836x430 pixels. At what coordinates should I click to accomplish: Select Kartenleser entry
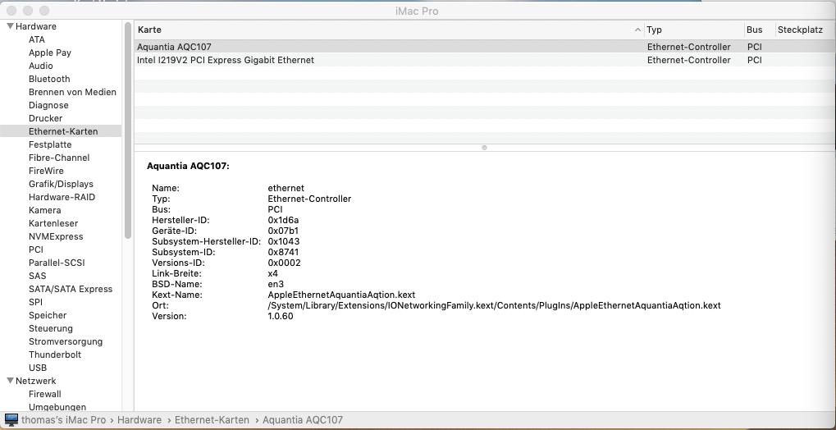[x=53, y=223]
